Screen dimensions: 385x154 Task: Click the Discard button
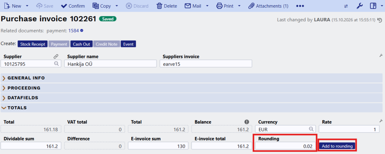click(137, 6)
